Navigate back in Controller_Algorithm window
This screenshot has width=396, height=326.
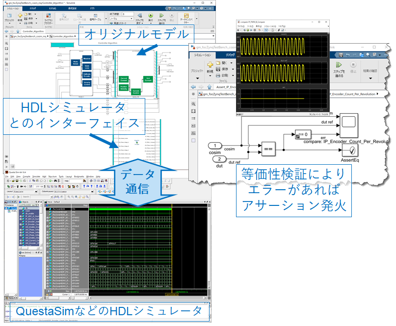tap(6, 31)
